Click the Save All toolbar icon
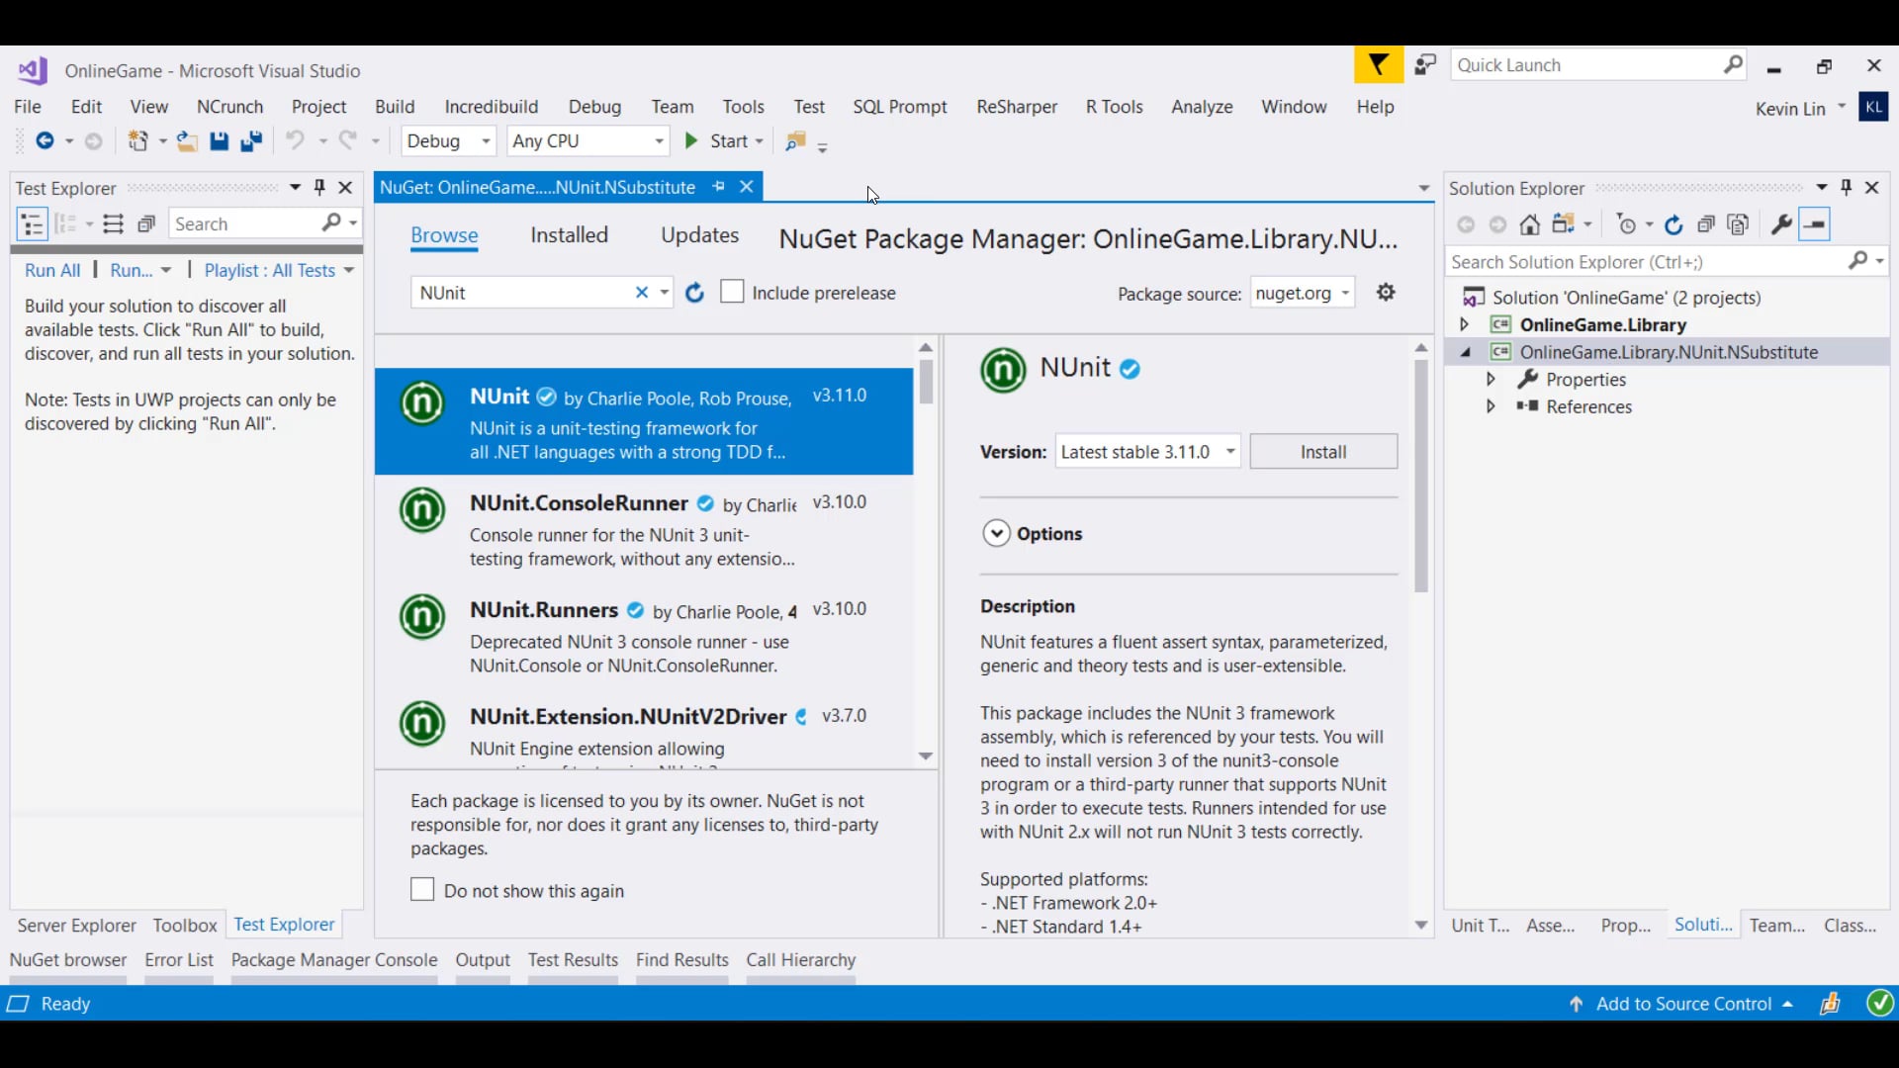 (x=251, y=141)
